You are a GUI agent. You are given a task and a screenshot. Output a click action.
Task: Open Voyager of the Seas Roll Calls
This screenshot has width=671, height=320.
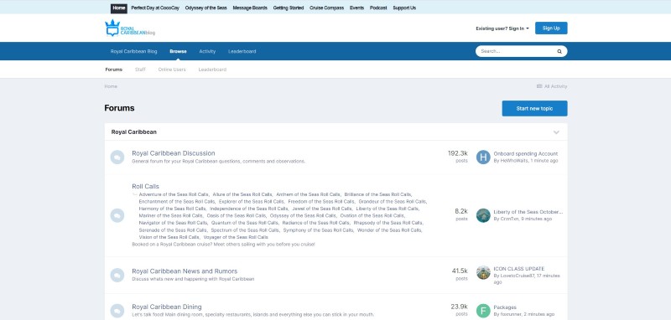[x=236, y=237]
